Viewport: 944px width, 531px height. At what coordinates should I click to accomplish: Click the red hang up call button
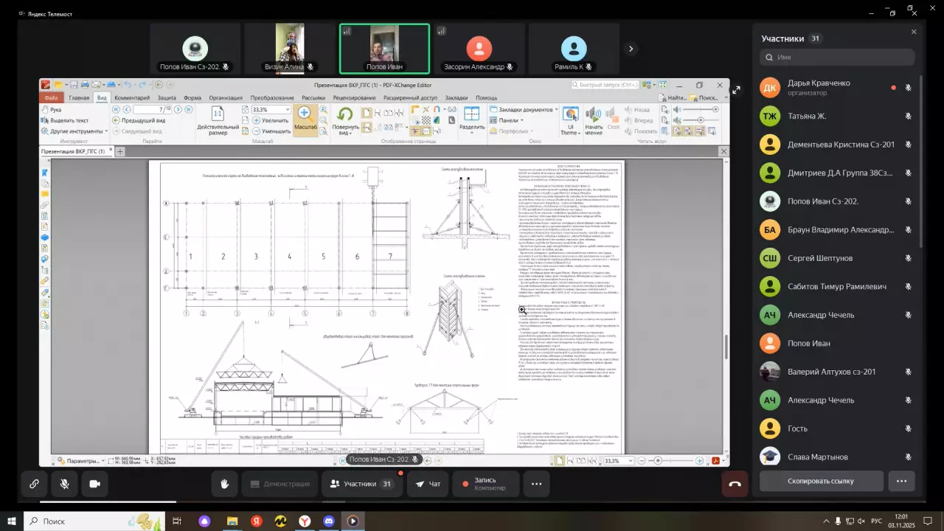735,484
